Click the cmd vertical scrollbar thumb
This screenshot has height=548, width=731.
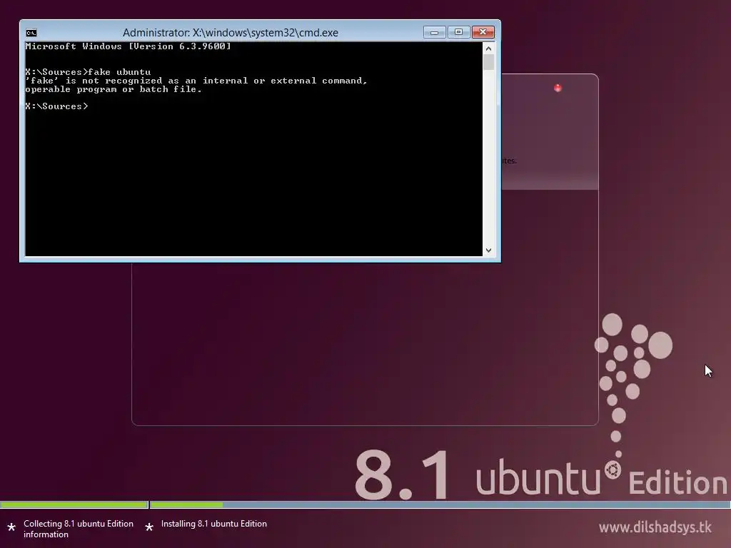click(488, 62)
